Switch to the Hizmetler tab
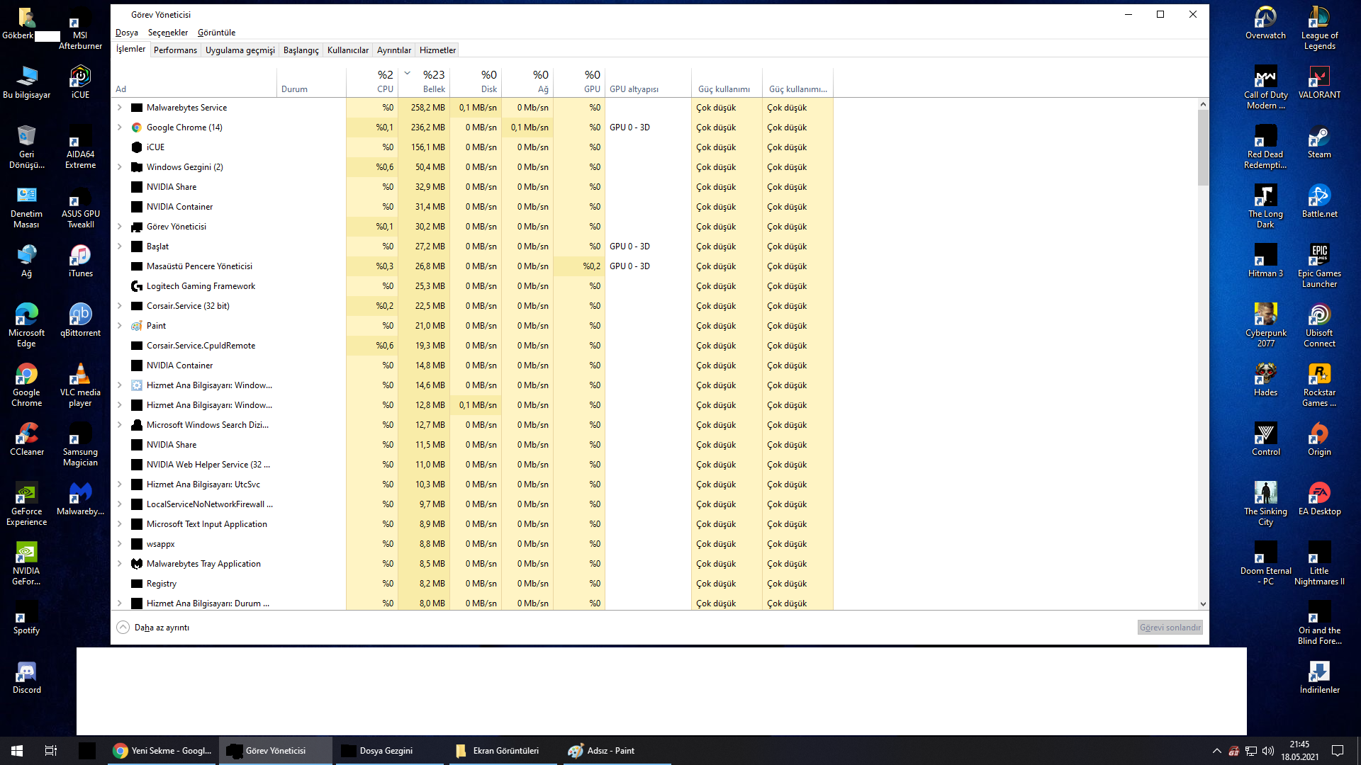Image resolution: width=1361 pixels, height=765 pixels. coord(437,50)
